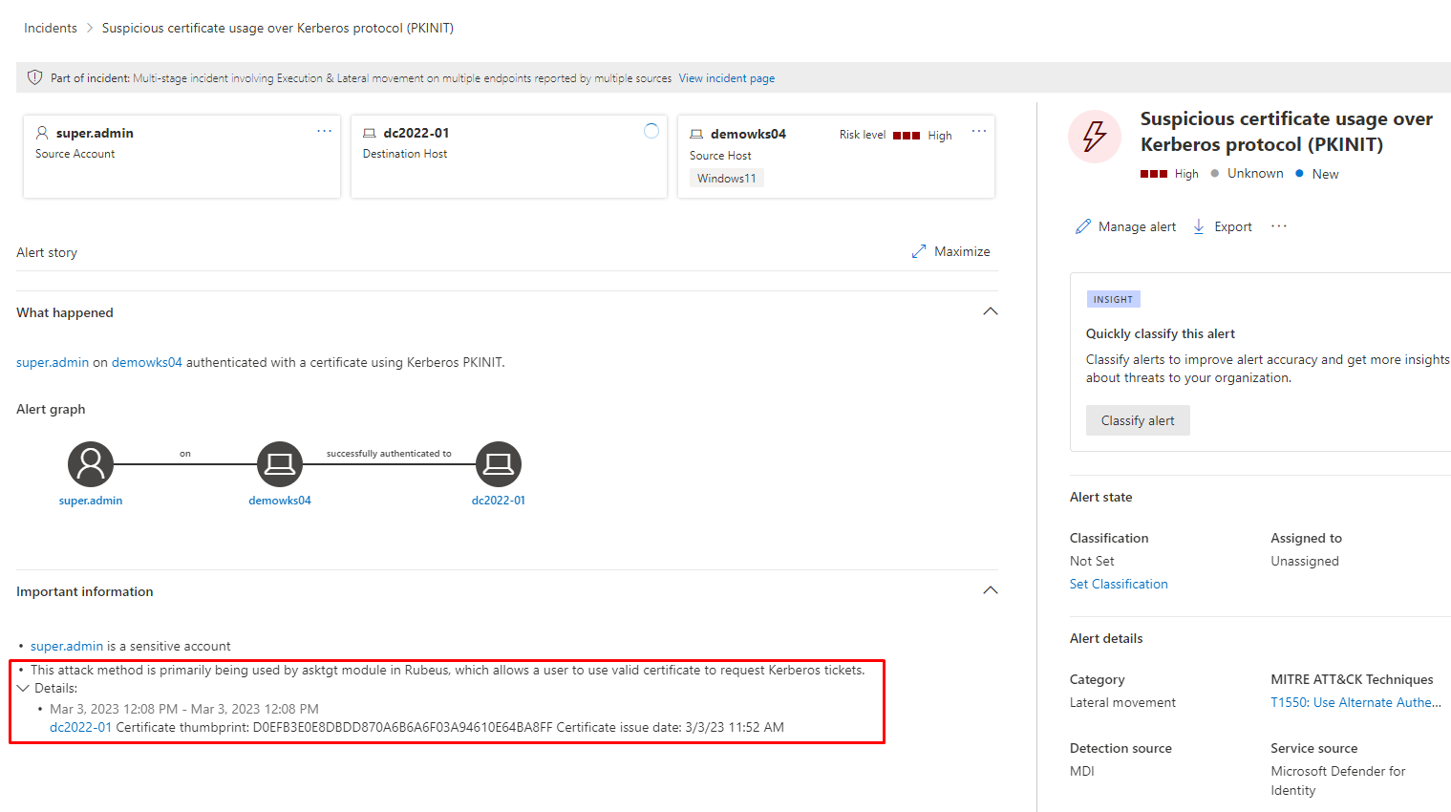Go back to Incidents breadcrumb
The width and height of the screenshot is (1451, 812).
51,29
